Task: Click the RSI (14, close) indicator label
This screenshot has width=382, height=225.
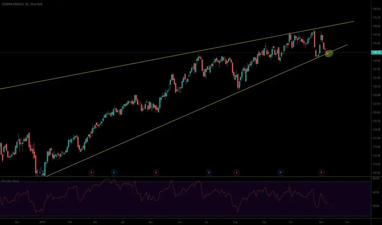Action: 10,181
